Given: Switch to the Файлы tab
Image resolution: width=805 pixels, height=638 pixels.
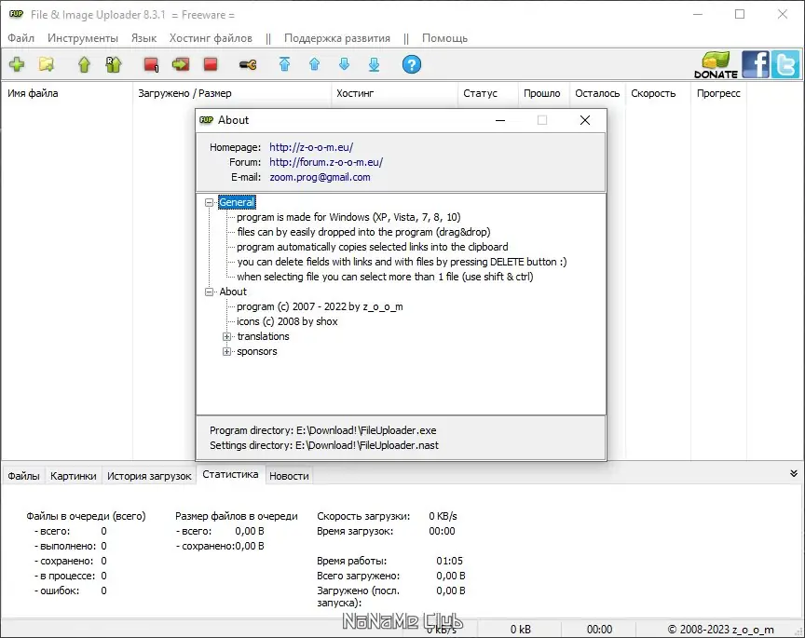Looking at the screenshot, I should 23,476.
